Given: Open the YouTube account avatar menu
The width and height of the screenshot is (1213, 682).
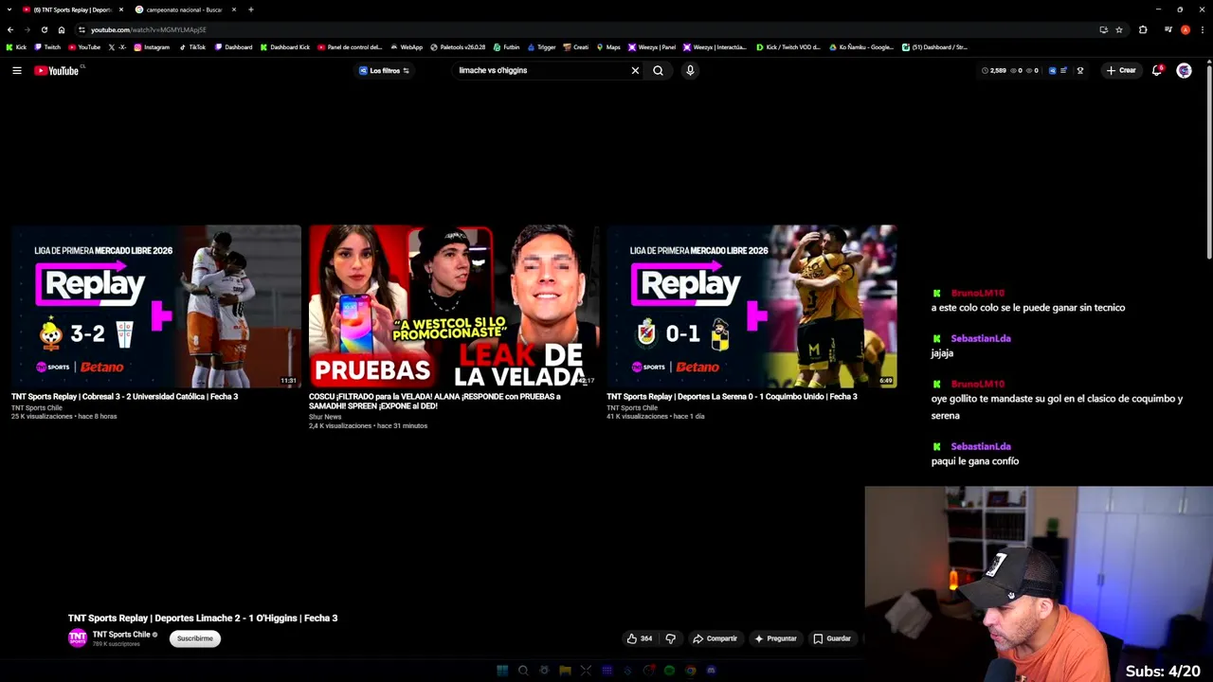Looking at the screenshot, I should click(x=1184, y=70).
